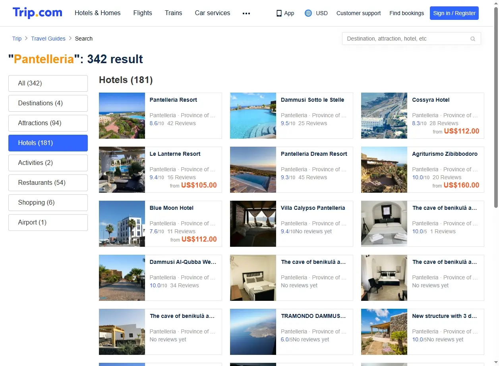Click the Trip breadcrumb link
Image resolution: width=499 pixels, height=366 pixels.
click(17, 39)
